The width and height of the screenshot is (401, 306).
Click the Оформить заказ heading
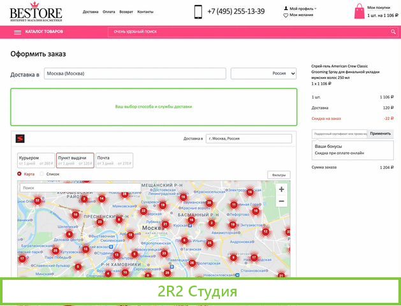pyautogui.click(x=38, y=54)
